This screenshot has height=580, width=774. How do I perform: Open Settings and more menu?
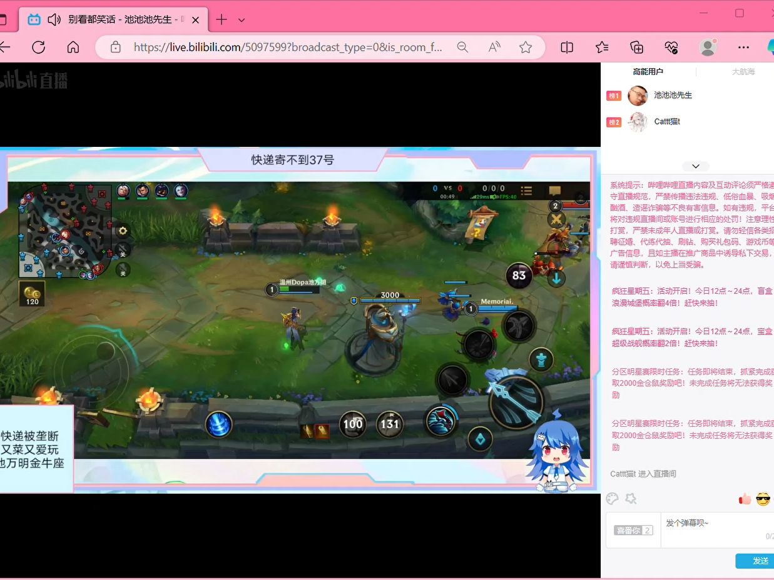click(743, 47)
